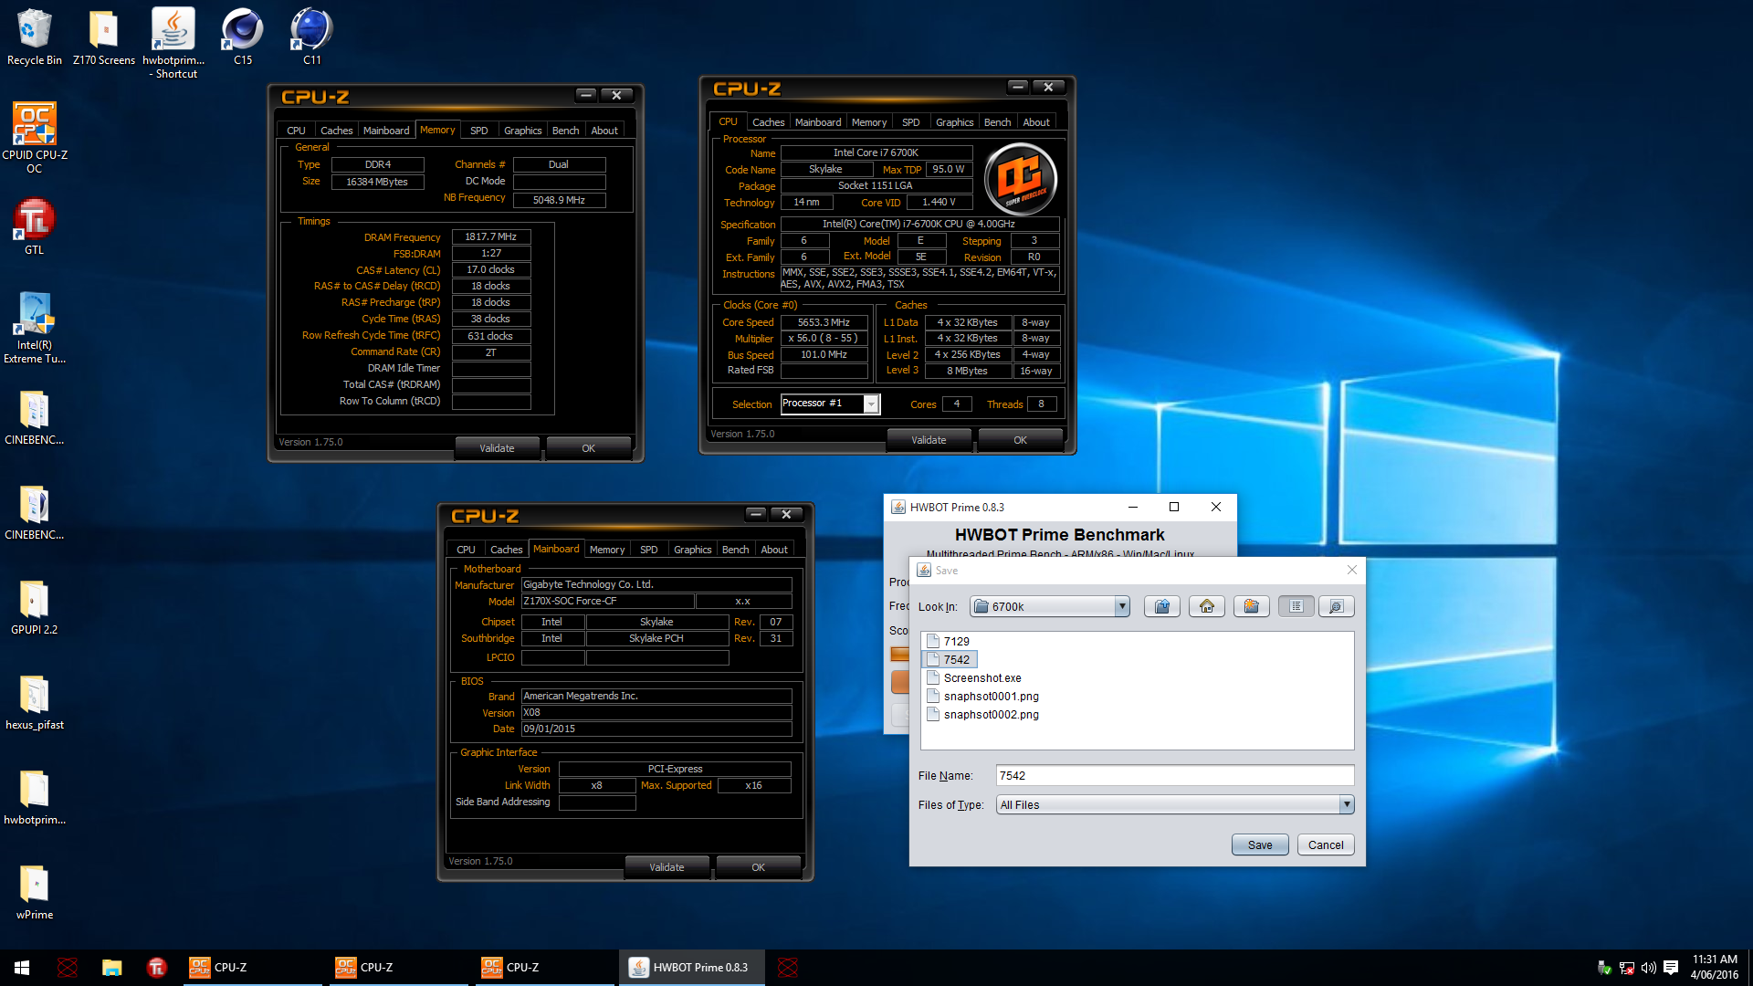Click the File Name input field
The image size is (1753, 986).
(x=1174, y=775)
